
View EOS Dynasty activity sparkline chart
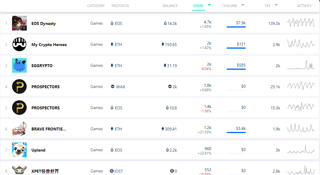click(301, 23)
